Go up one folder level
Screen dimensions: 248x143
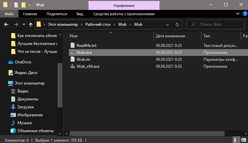pyautogui.click(x=31, y=24)
